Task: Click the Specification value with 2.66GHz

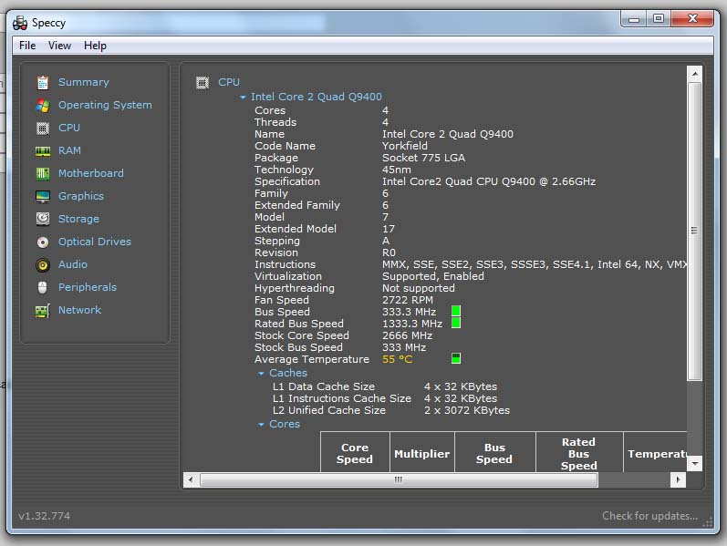Action: click(489, 181)
